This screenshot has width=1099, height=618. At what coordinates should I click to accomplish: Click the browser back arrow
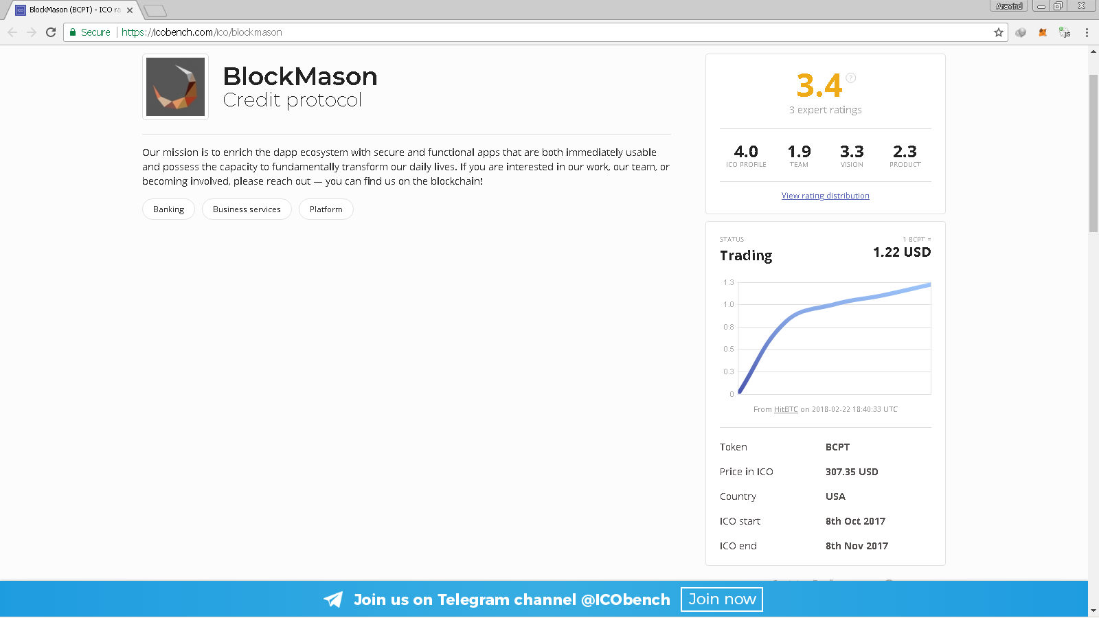click(12, 32)
